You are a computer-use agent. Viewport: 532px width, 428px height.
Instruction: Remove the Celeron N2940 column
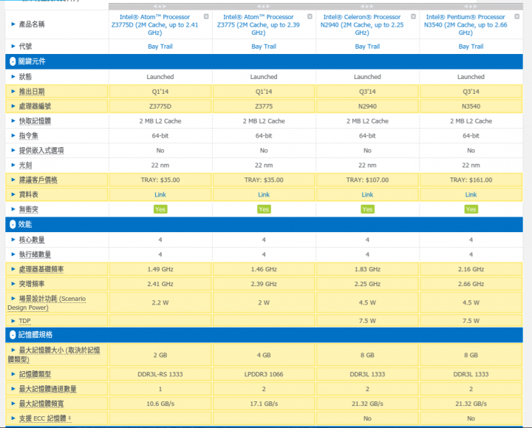413,16
